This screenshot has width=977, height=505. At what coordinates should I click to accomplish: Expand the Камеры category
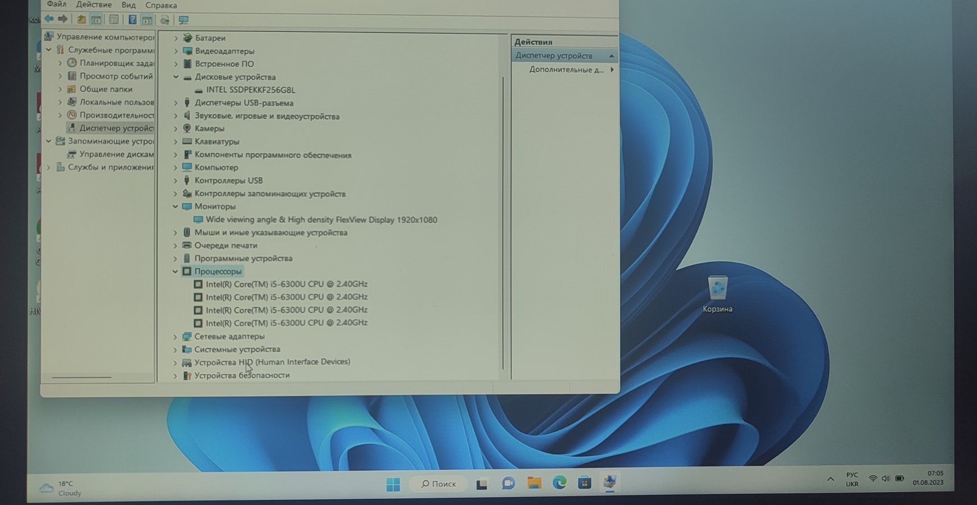tap(175, 128)
